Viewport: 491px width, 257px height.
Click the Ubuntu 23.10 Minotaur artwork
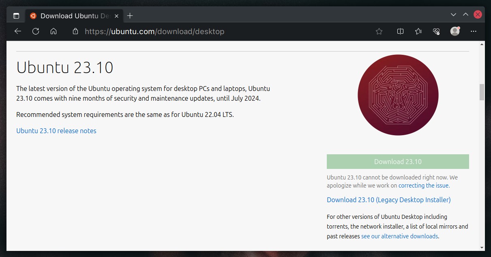click(398, 95)
